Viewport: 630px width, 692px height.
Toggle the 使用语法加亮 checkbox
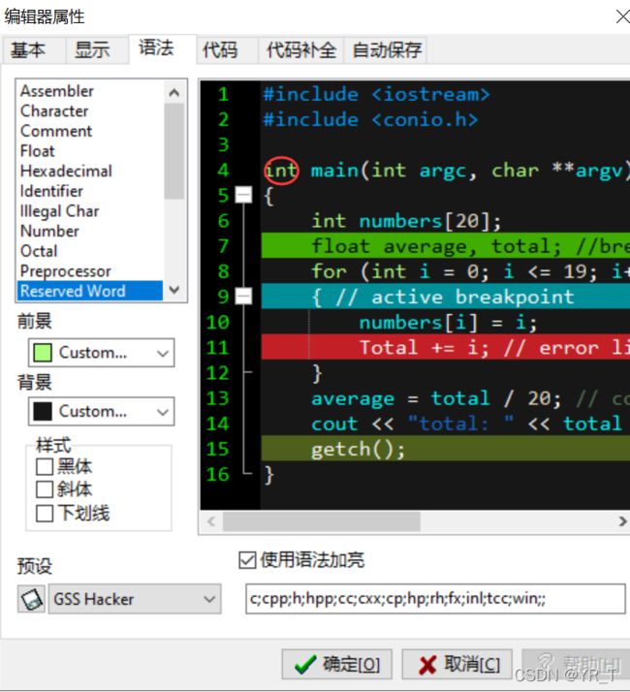[247, 560]
